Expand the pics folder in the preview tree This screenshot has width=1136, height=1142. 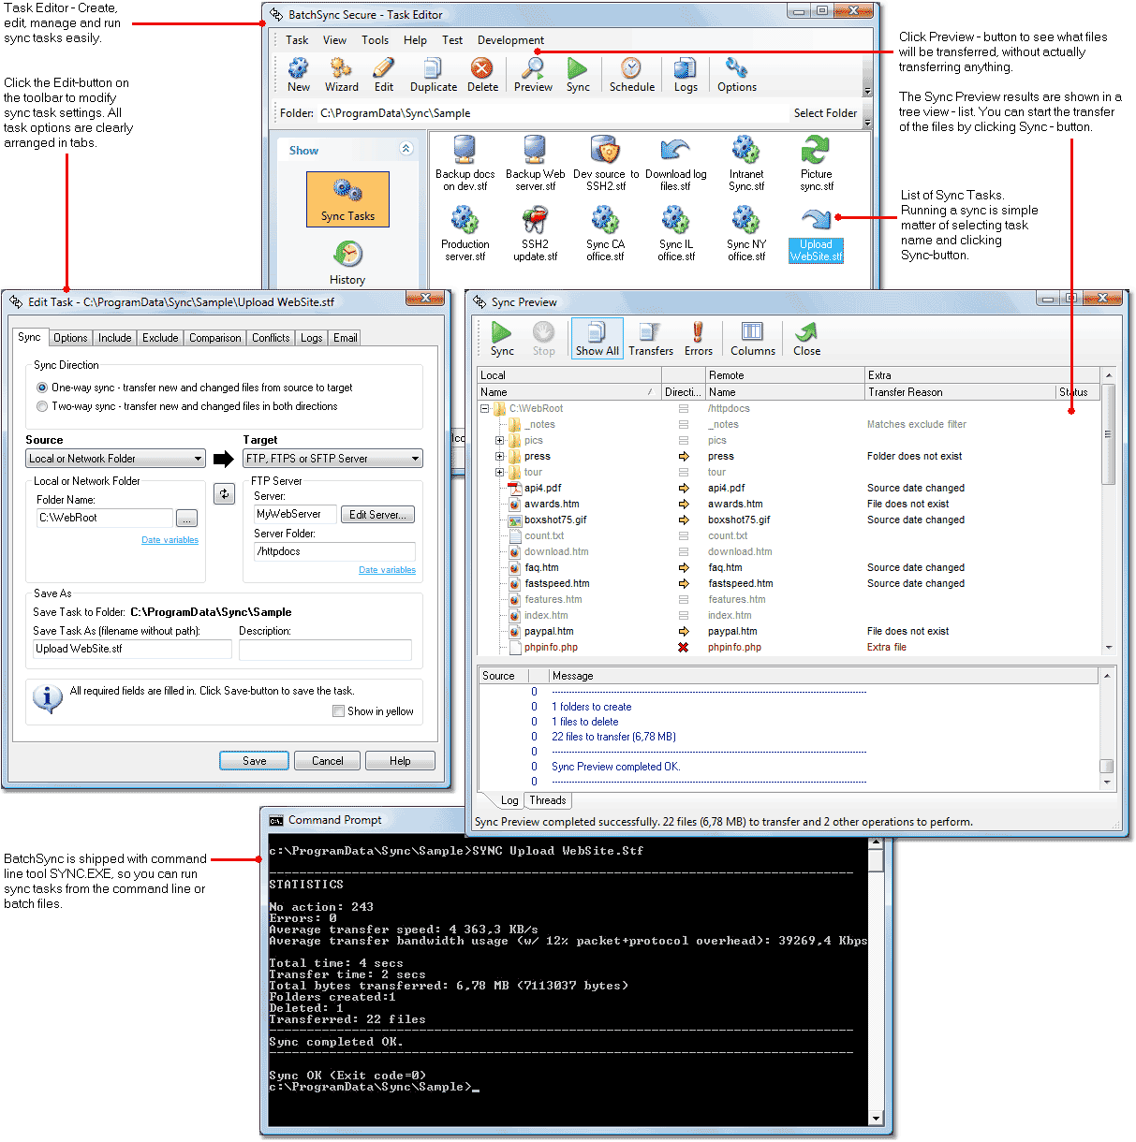499,440
